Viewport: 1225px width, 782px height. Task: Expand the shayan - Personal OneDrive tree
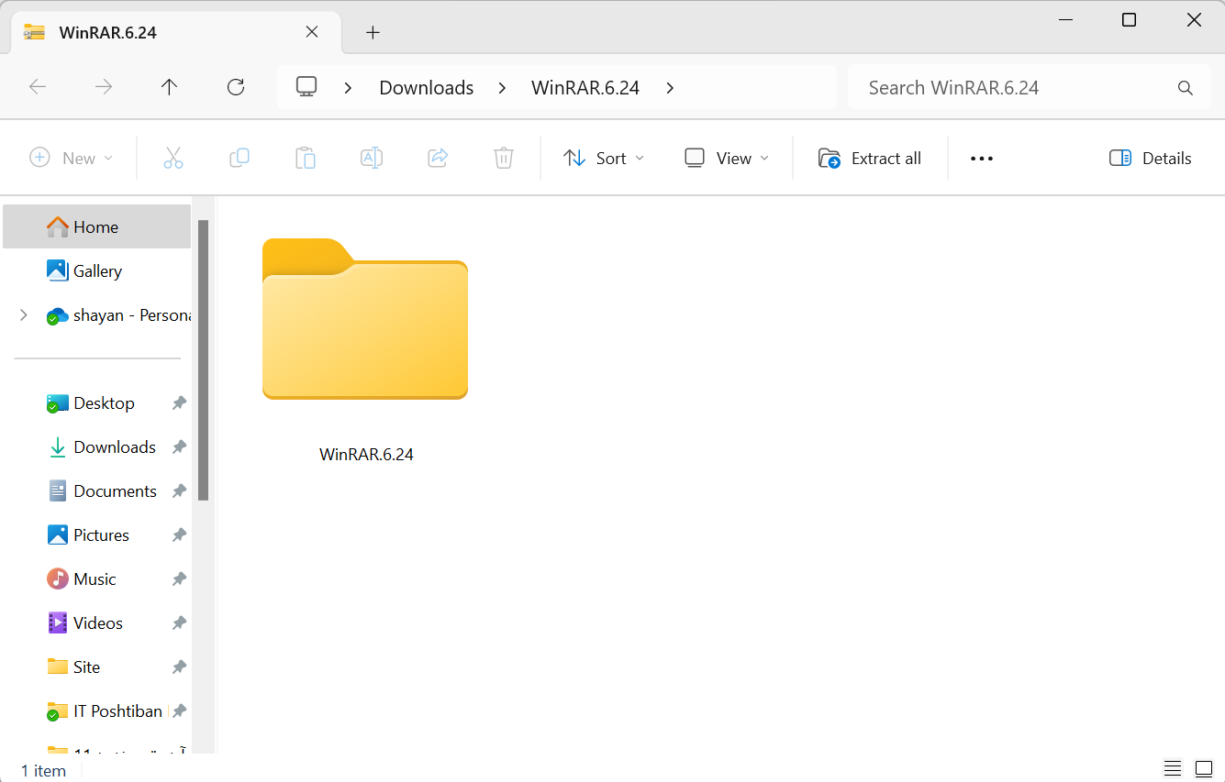pos(24,315)
